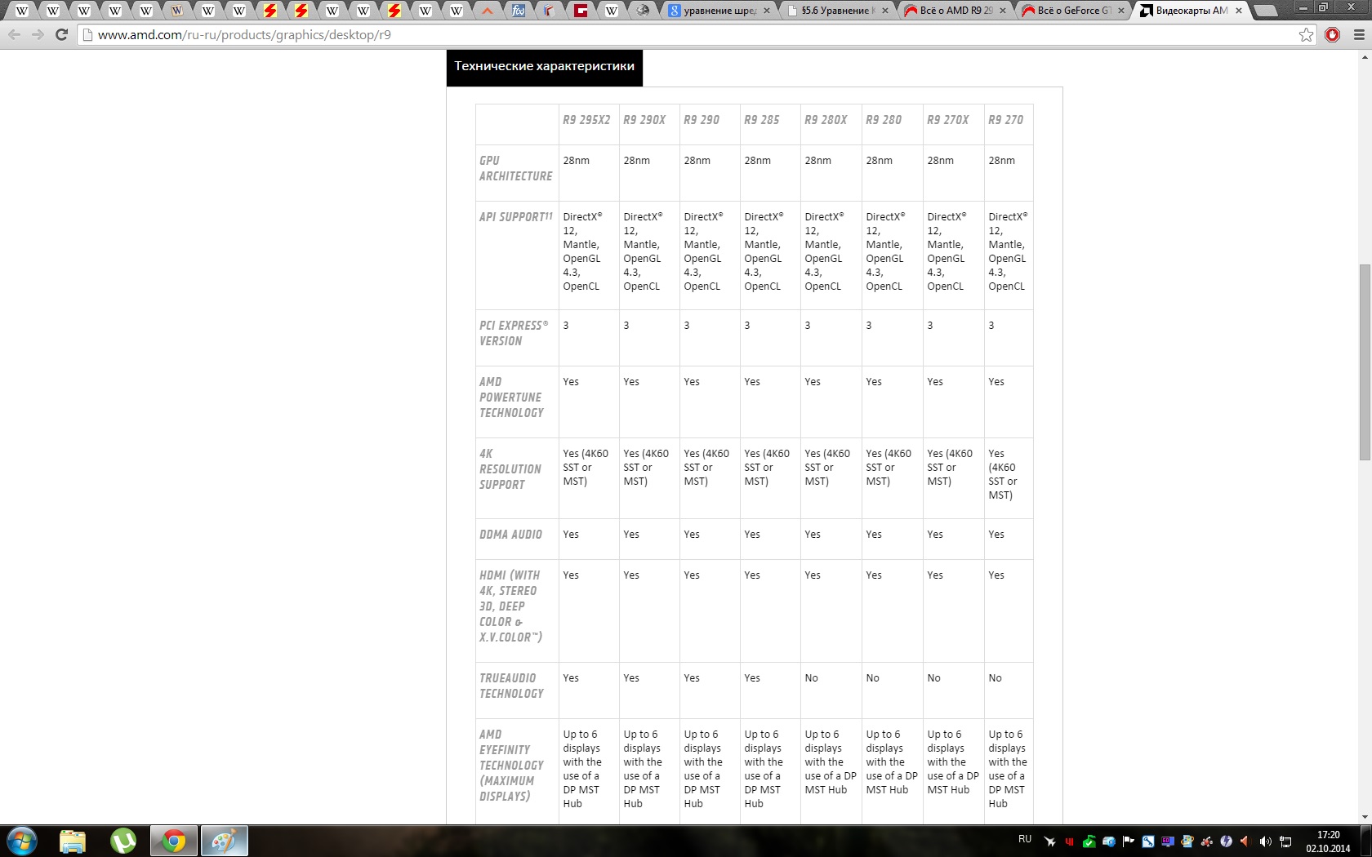Go forward to the next page
Image resolution: width=1372 pixels, height=857 pixels.
[x=38, y=35]
